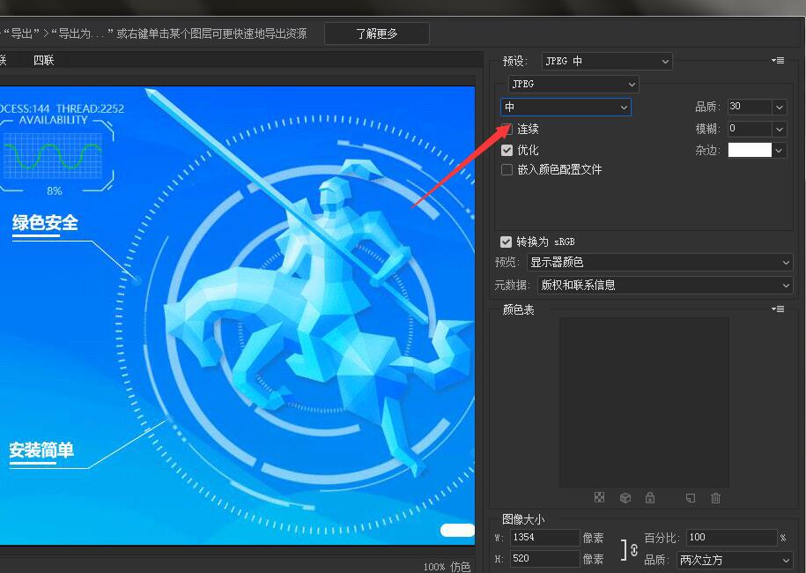Delete selected color with trash icon
Viewport: 806px width, 573px height.
(715, 498)
